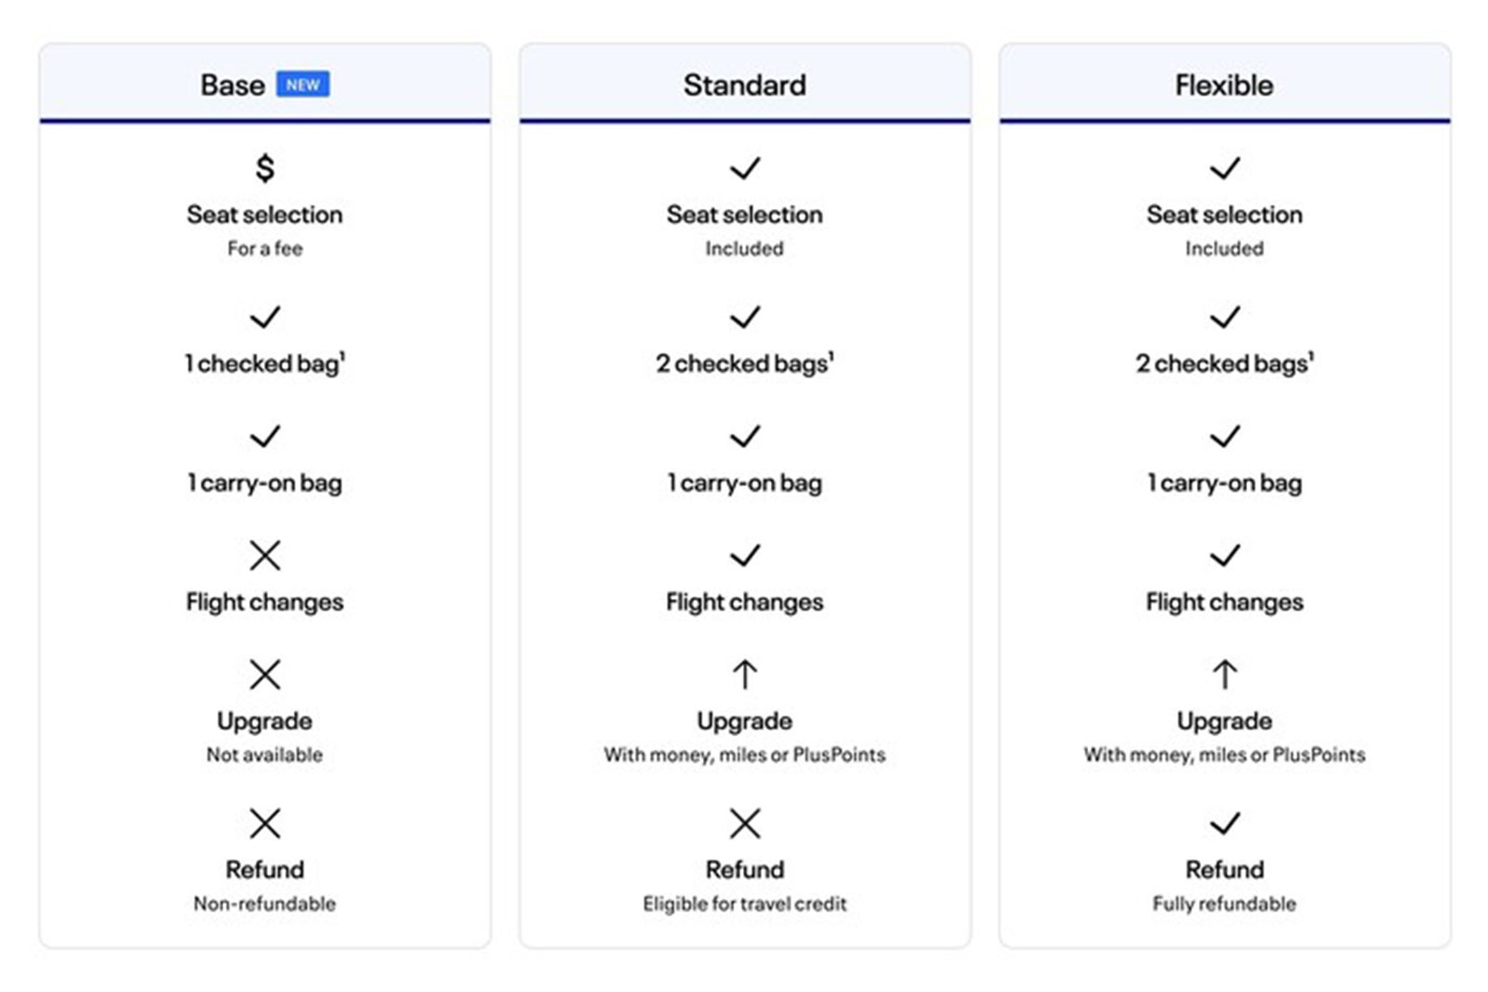Click the dollar sign icon in Base
1488x992 pixels.
point(265,168)
